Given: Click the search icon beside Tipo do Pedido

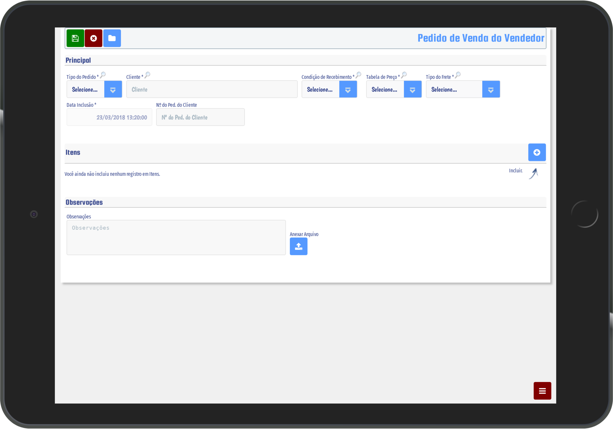Looking at the screenshot, I should click(x=103, y=75).
